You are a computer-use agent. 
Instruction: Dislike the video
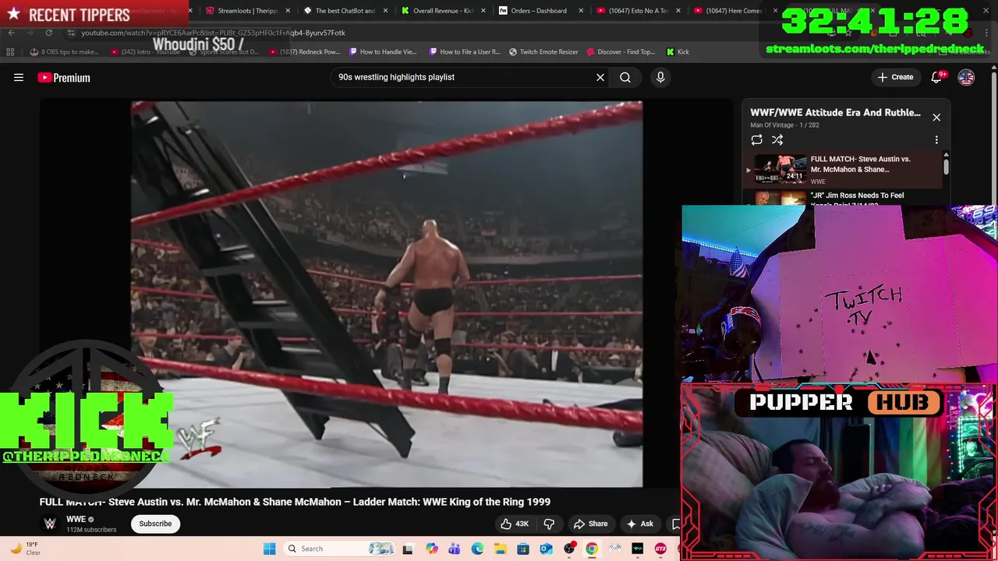coord(549,524)
